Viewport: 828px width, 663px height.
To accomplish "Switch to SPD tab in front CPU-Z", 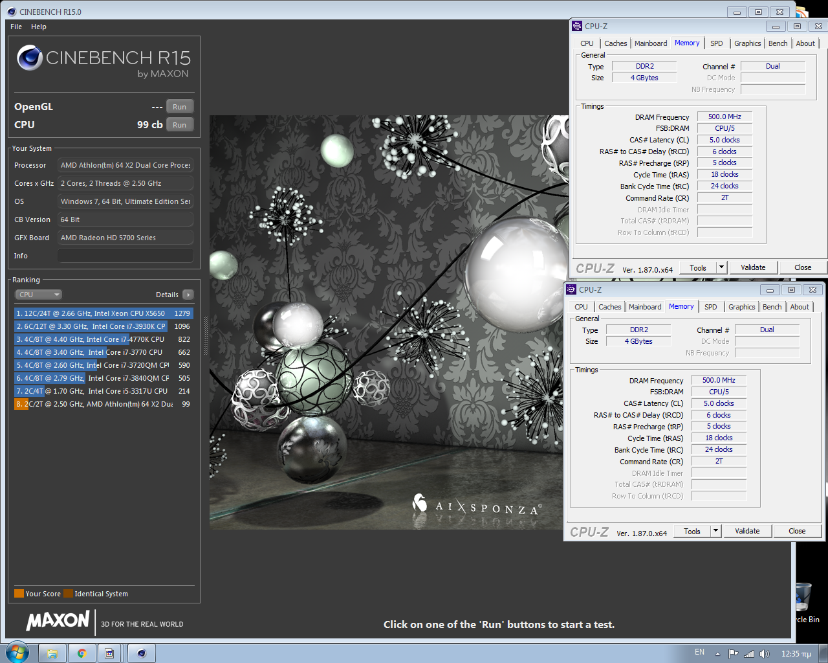I will [711, 307].
